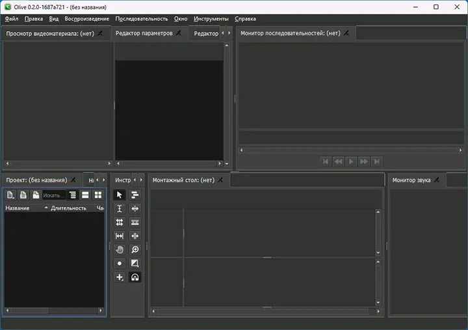Open the Справка menu
The image size is (468, 330).
tap(245, 19)
